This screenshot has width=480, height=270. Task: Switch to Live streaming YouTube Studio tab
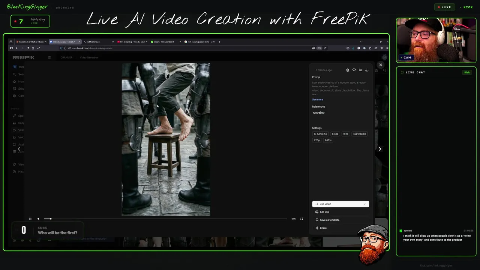132,42
